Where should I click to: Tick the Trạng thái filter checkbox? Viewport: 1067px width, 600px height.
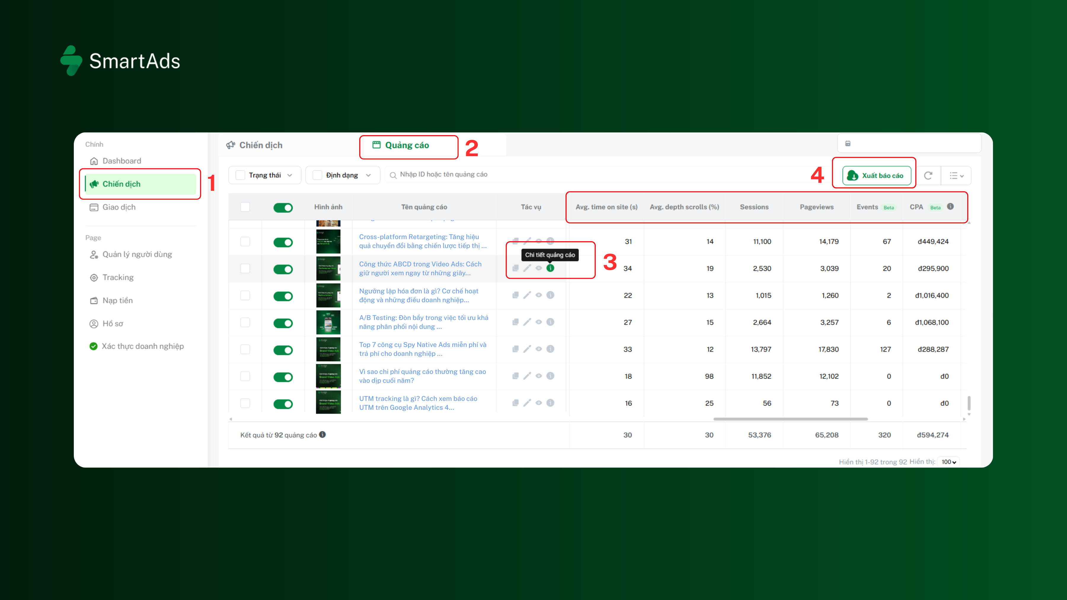point(240,175)
